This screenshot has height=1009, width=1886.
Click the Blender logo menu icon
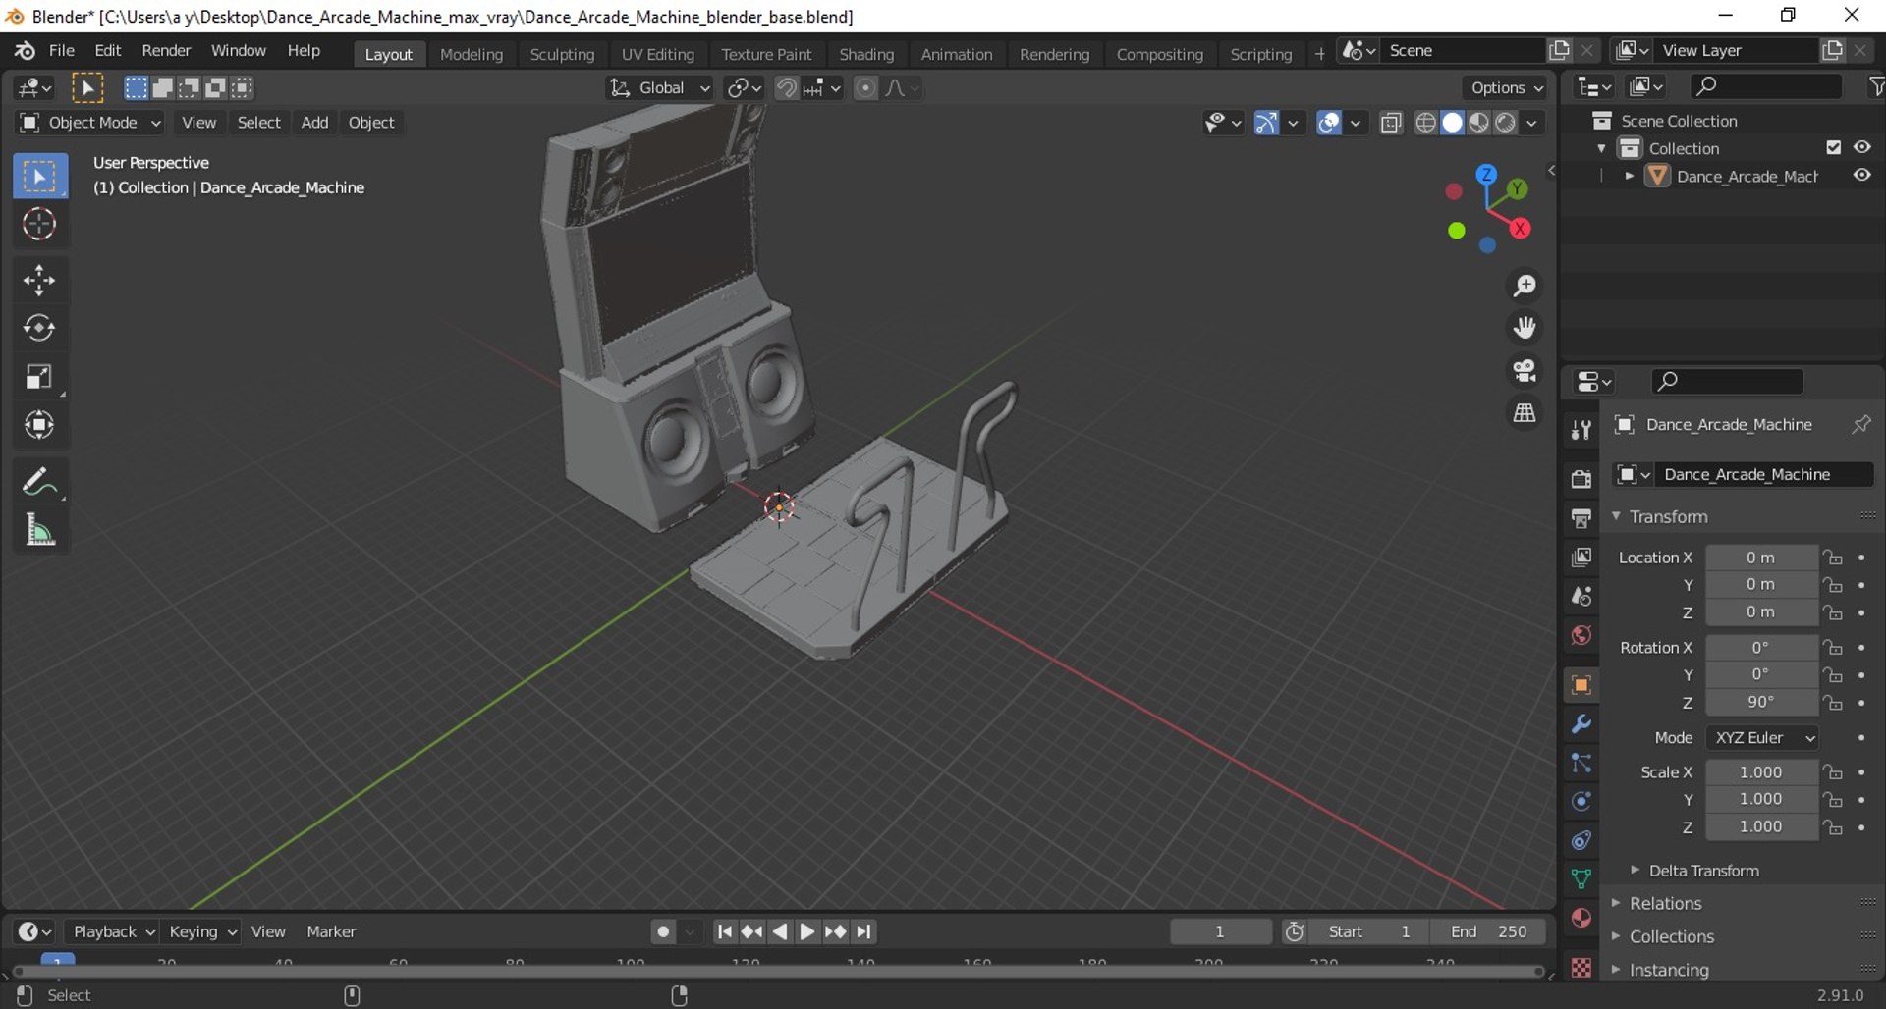pyautogui.click(x=25, y=51)
